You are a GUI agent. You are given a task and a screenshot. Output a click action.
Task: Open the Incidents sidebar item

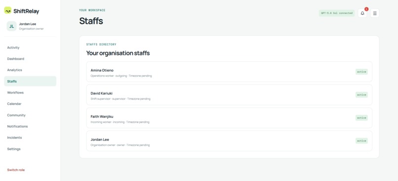(x=14, y=137)
